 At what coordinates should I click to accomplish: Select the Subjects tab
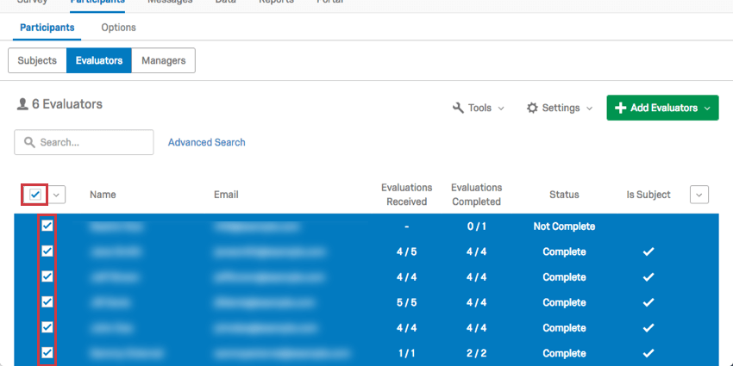(x=37, y=60)
